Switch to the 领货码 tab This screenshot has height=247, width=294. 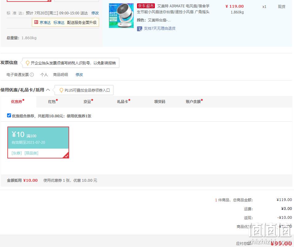tap(159, 101)
